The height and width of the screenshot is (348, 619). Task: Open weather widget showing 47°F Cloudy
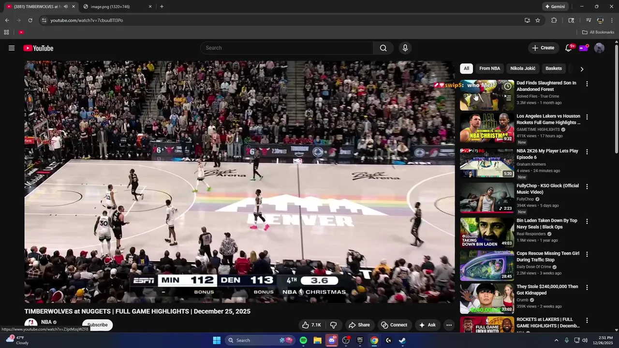point(16,340)
